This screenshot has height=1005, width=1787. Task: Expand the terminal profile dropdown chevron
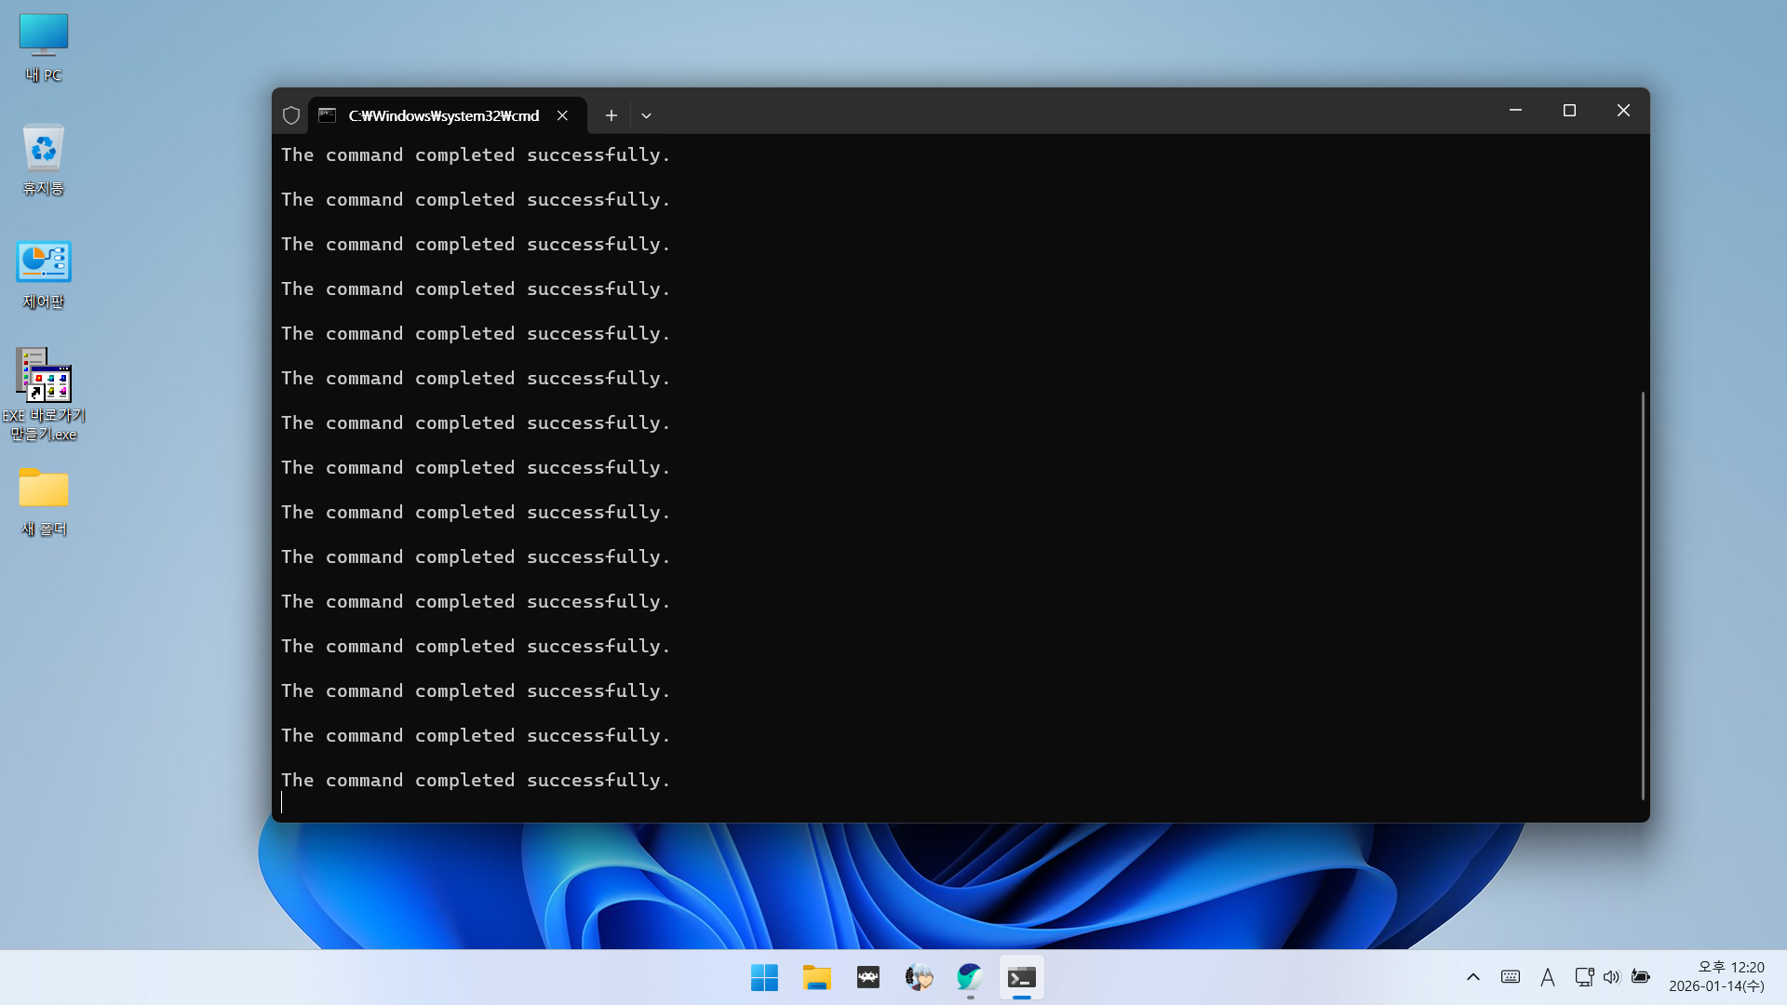coord(646,115)
